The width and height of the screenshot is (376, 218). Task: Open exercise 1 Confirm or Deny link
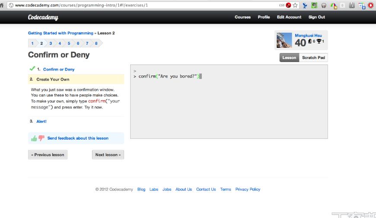(59, 69)
